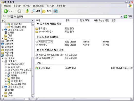134x101 pixels.
Task: Open the 보기(V) menu
Action: click(27, 6)
